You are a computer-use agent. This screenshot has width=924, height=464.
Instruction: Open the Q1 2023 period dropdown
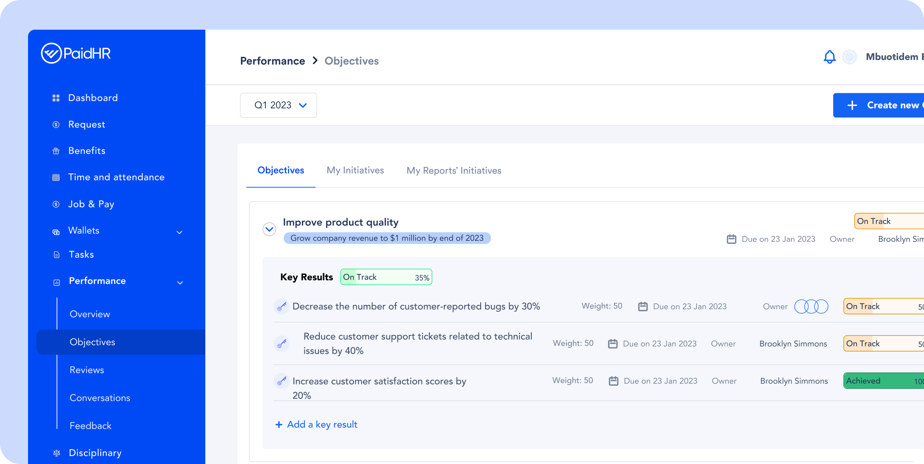279,105
